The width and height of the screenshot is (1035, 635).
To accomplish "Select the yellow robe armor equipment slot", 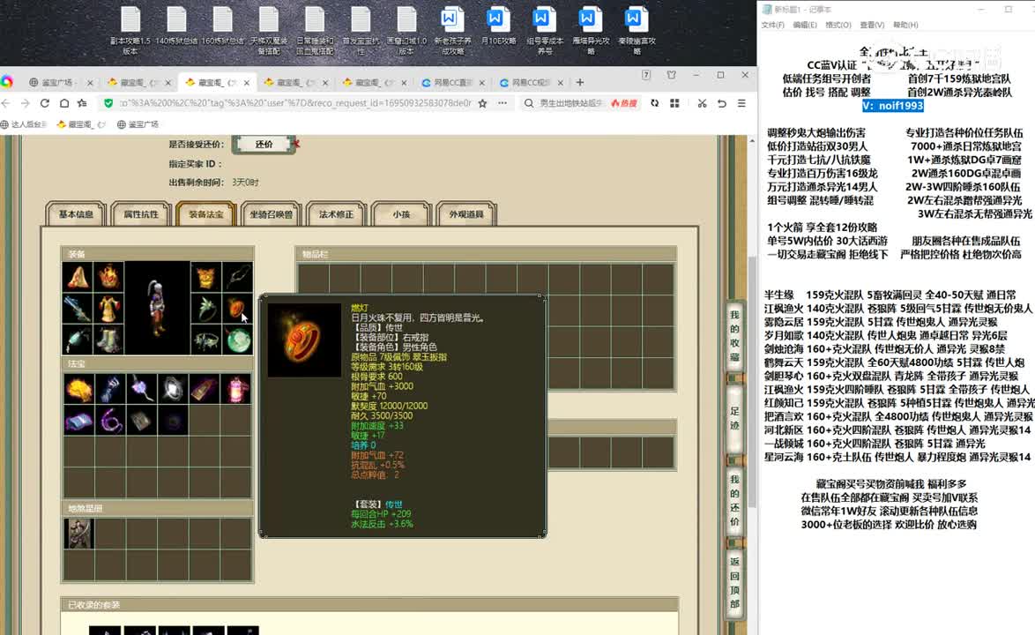I will 109,309.
